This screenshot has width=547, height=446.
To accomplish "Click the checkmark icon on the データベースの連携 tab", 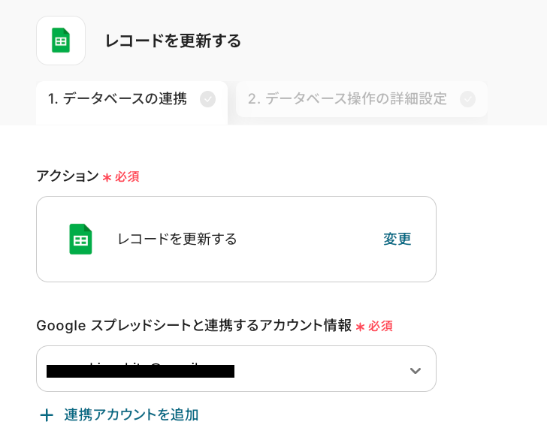I will pyautogui.click(x=207, y=98).
